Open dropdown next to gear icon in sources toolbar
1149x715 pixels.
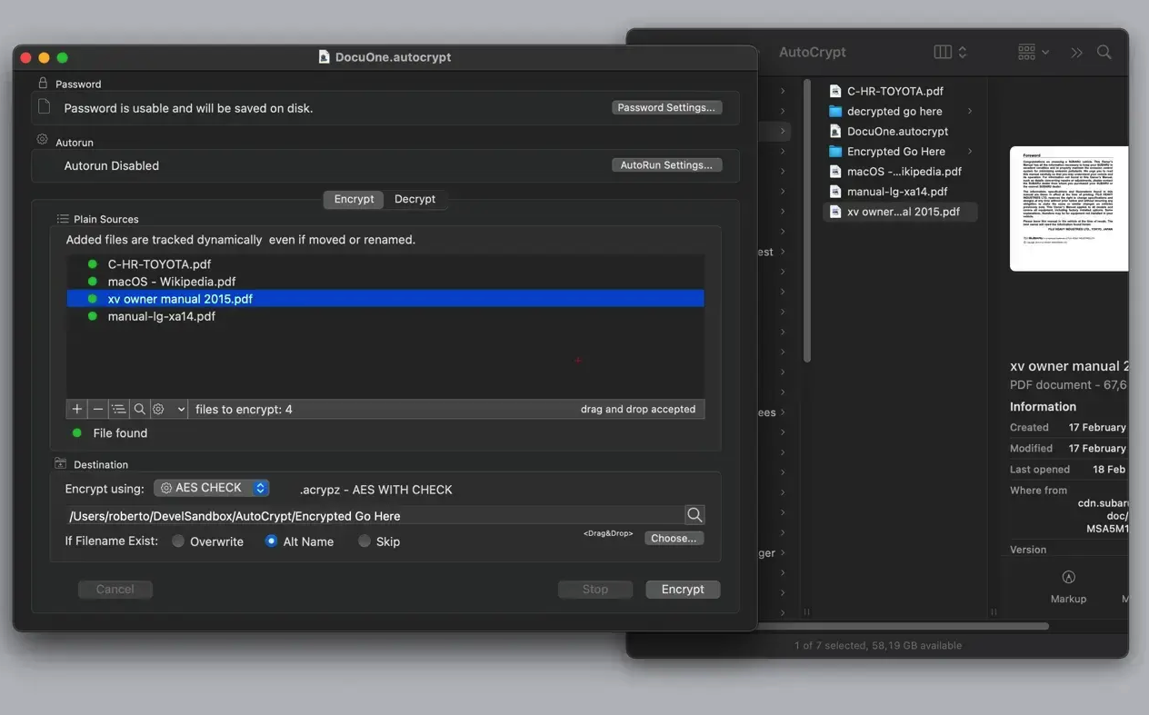pos(180,409)
